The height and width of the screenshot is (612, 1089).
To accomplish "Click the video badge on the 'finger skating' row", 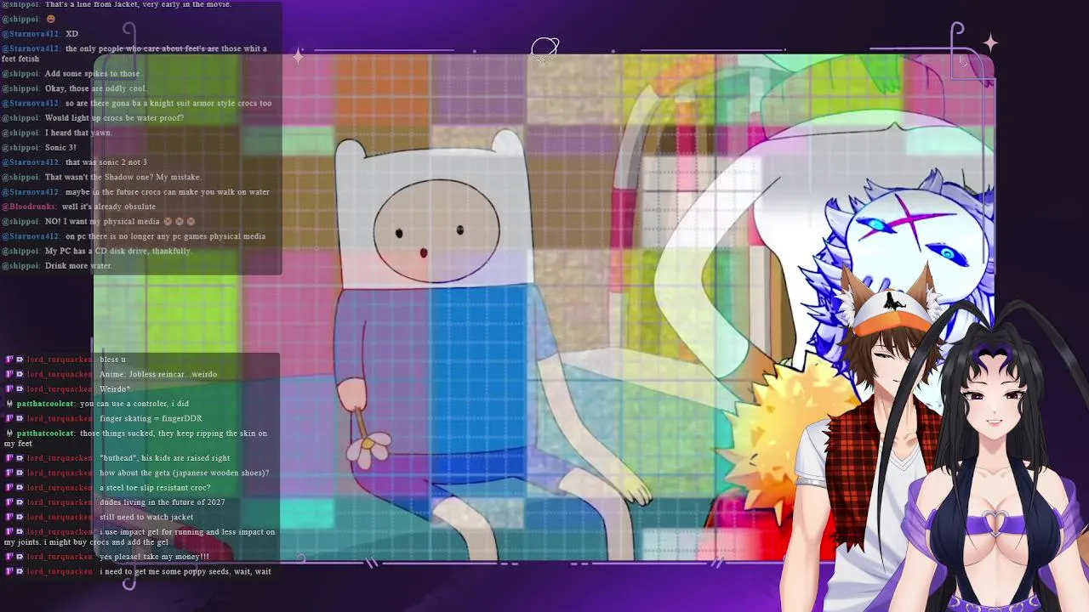I will tap(20, 419).
